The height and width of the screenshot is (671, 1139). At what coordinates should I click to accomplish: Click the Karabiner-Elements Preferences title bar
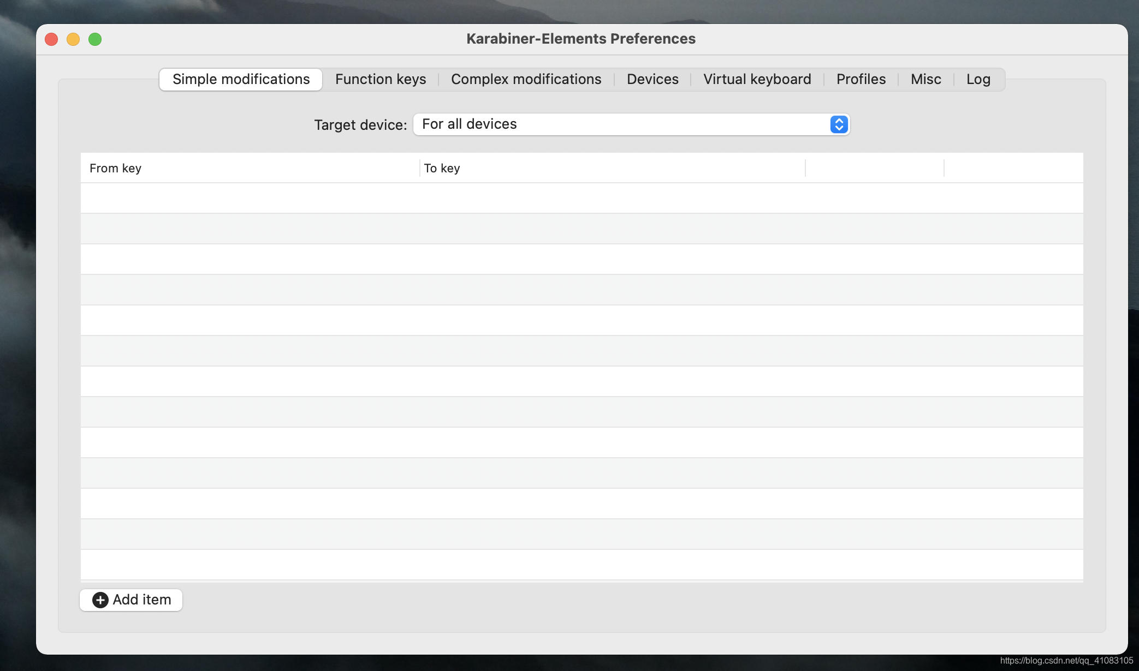pyautogui.click(x=580, y=39)
